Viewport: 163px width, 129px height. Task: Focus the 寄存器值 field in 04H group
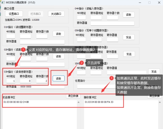(x=112, y=23)
